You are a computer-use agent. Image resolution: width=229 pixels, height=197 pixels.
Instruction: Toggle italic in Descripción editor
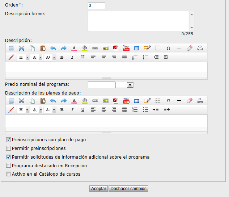click(72, 57)
